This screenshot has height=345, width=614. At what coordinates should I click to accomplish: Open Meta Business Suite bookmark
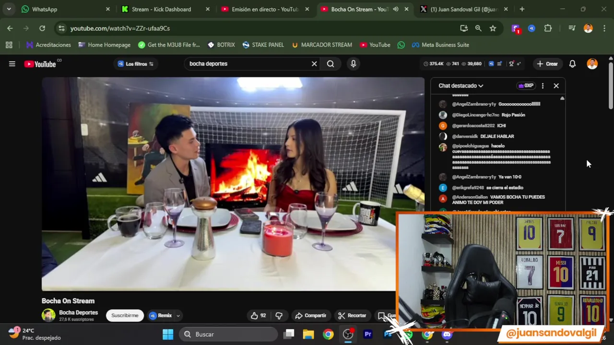click(x=440, y=45)
